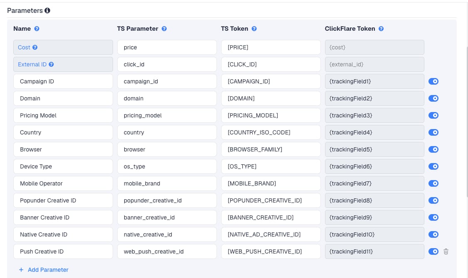Click the [CAMPAIGN_ID] TS Token field
The width and height of the screenshot is (468, 278).
(271, 81)
